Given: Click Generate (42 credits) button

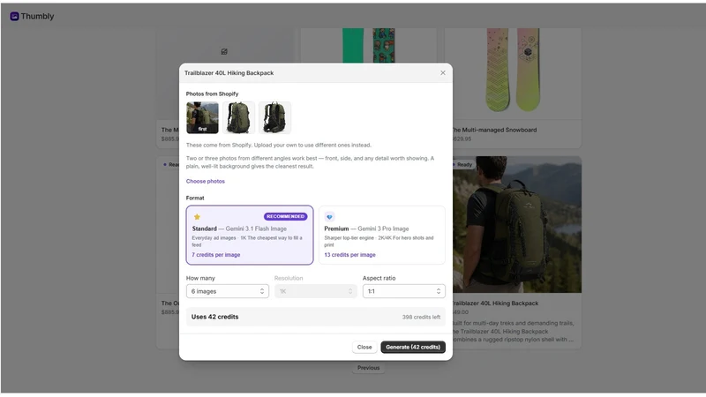Looking at the screenshot, I should tap(413, 347).
